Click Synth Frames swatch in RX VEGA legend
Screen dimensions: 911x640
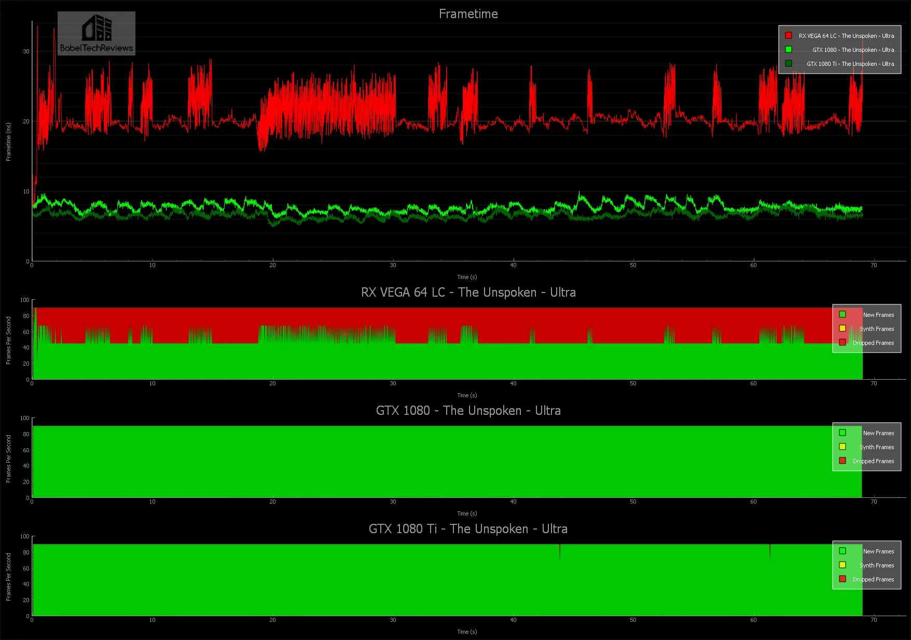coord(843,328)
